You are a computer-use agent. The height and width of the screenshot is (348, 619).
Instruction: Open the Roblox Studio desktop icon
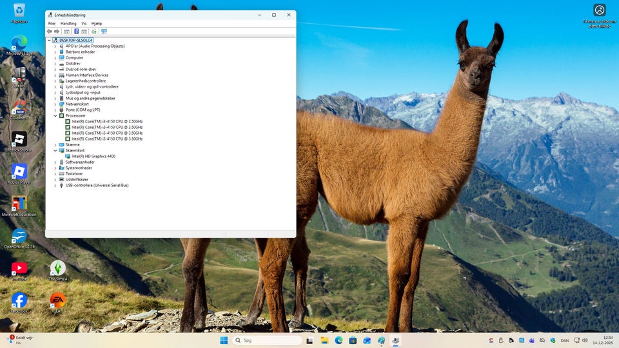pos(19,142)
